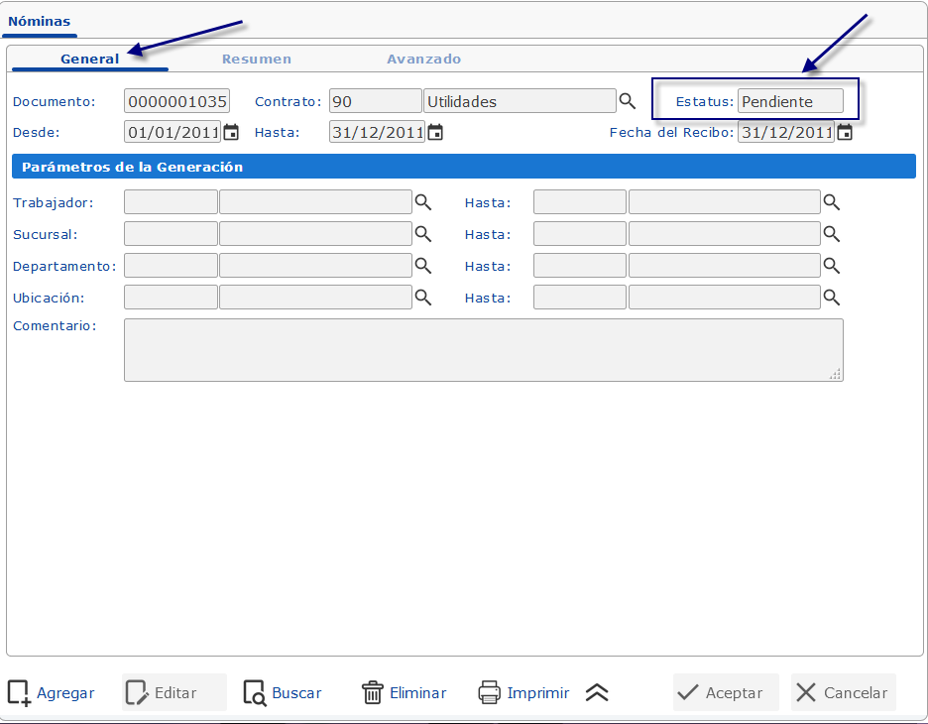Image resolution: width=928 pixels, height=724 pixels.
Task: Click the Estatus field showing Pendiente
Action: [790, 101]
